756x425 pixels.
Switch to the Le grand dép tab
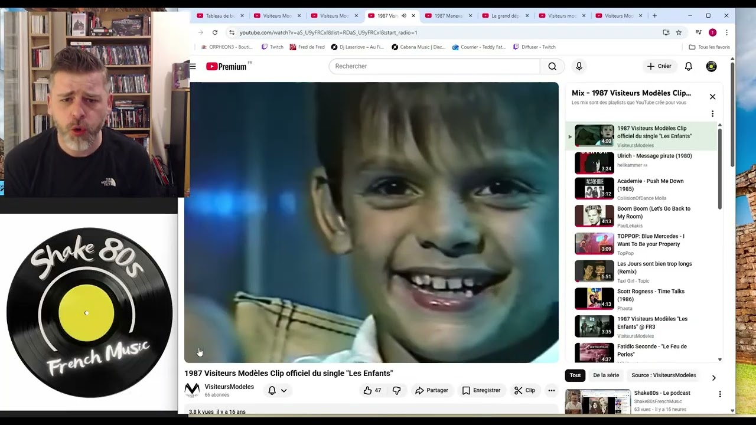coord(506,16)
